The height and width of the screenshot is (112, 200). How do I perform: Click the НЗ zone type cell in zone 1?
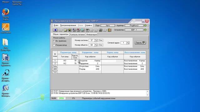tap(65, 61)
